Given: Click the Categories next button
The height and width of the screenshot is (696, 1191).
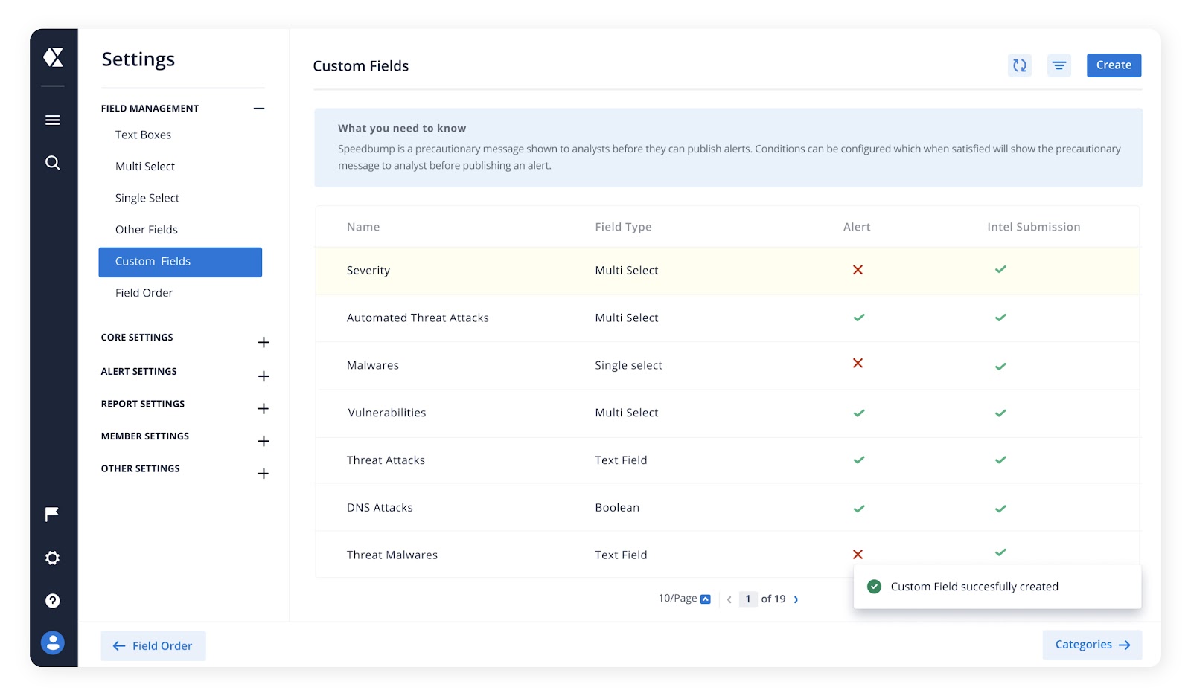Looking at the screenshot, I should [1092, 645].
